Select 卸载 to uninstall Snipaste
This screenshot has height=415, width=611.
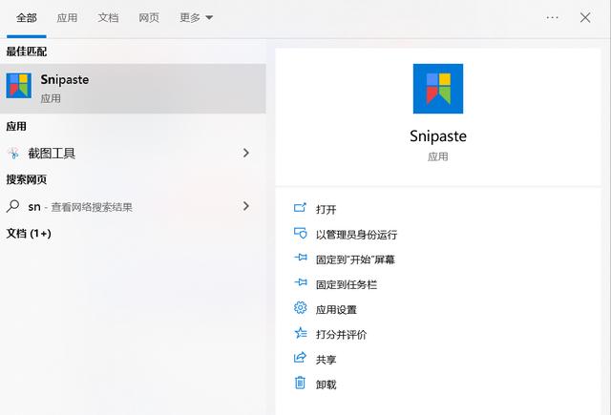(327, 384)
